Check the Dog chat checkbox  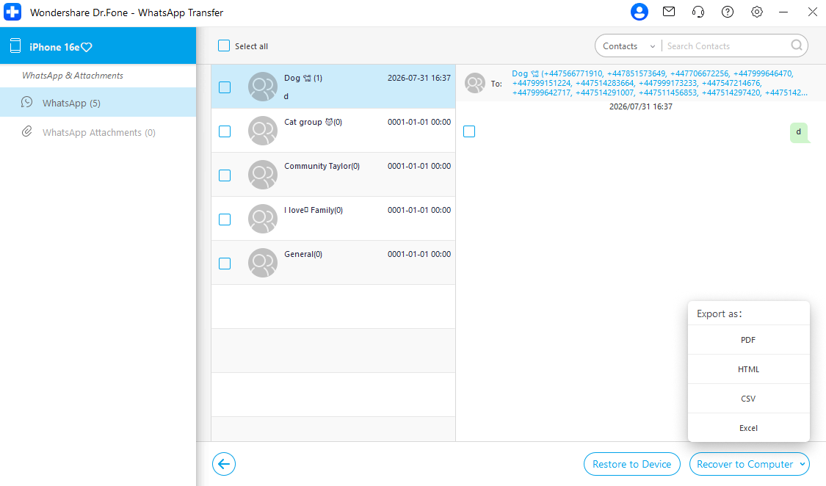[225, 87]
